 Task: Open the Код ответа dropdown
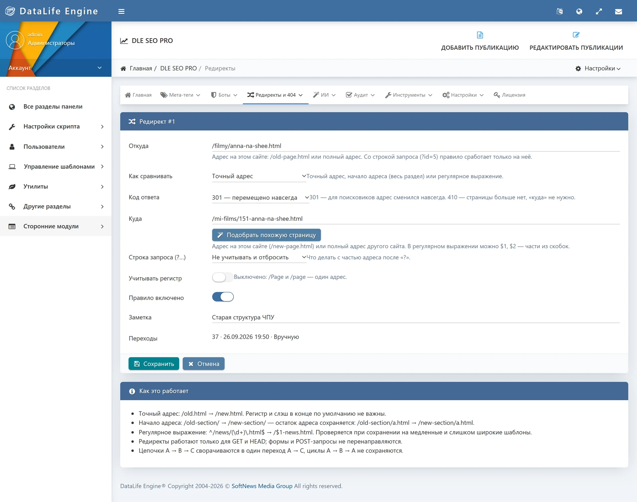click(x=260, y=198)
